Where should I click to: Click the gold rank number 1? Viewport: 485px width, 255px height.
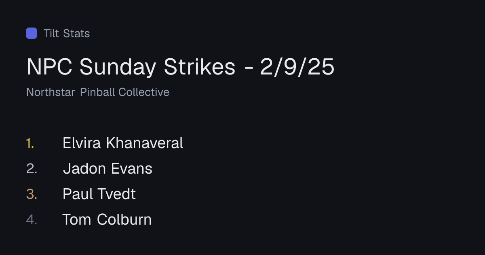tap(30, 143)
